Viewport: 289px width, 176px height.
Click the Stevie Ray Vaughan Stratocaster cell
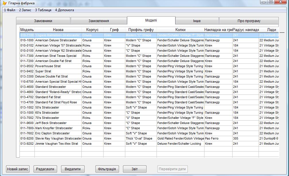(x=58, y=138)
